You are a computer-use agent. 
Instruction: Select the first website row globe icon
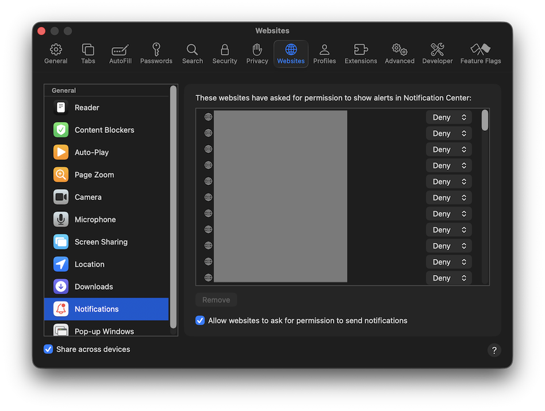[208, 117]
